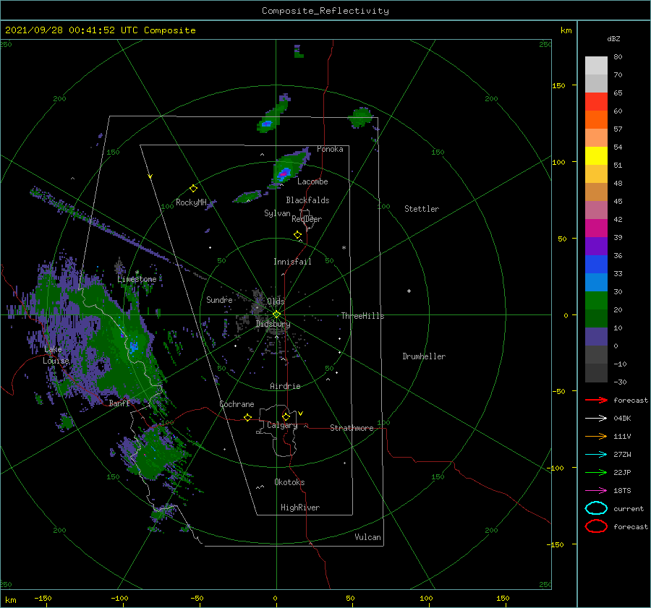Click the magenta-core storm cell near Lacombe
The image size is (651, 608).
coord(292,168)
